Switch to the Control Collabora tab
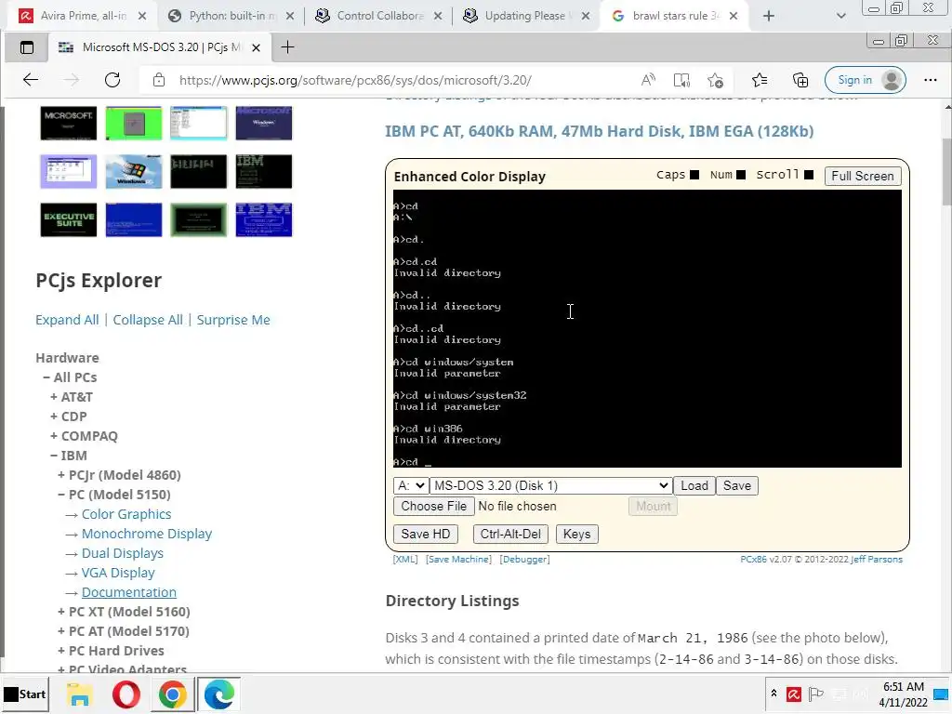952x714 pixels. pos(379,16)
